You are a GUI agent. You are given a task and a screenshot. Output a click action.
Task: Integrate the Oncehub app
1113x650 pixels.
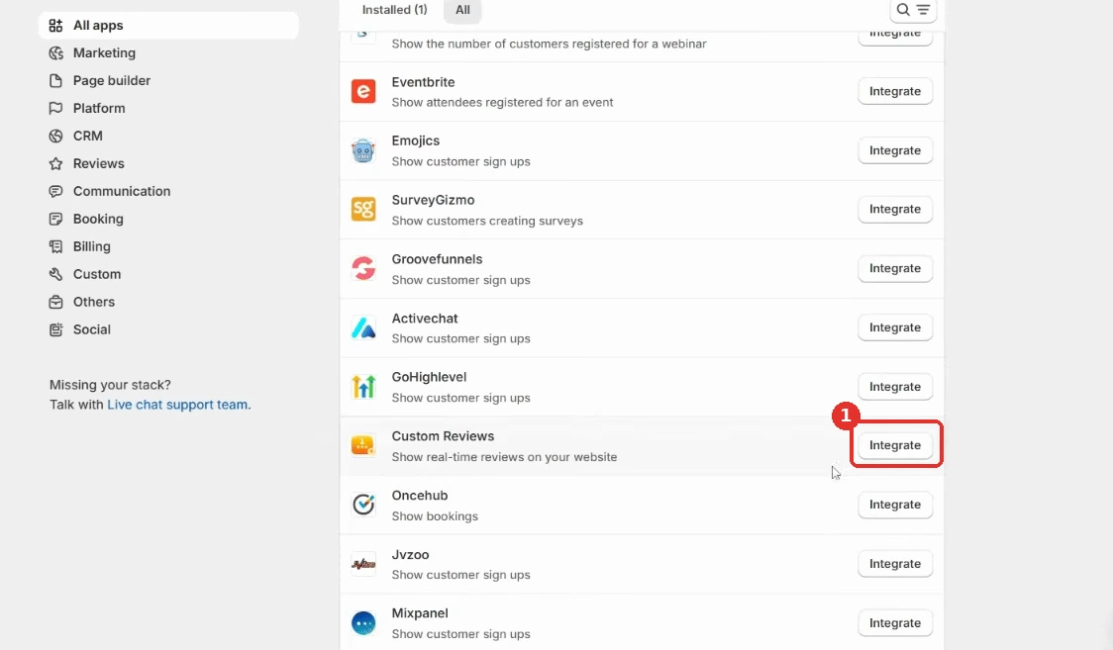[895, 505]
